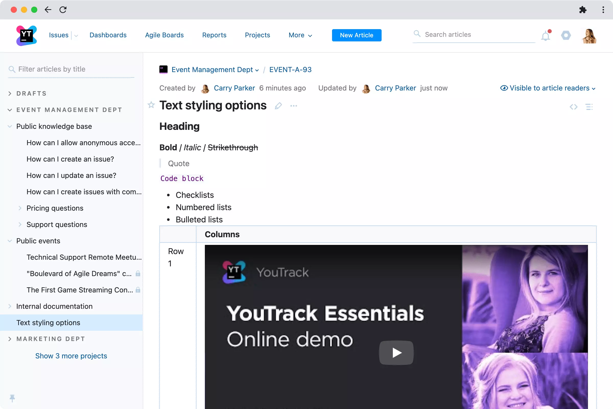Open the Reports menu item
613x409 pixels.
[x=214, y=35]
